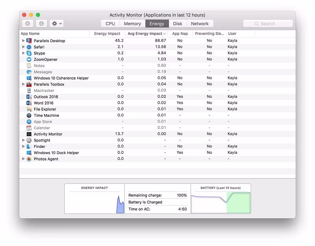Expand the Parallels Toolbox row

(x=23, y=84)
